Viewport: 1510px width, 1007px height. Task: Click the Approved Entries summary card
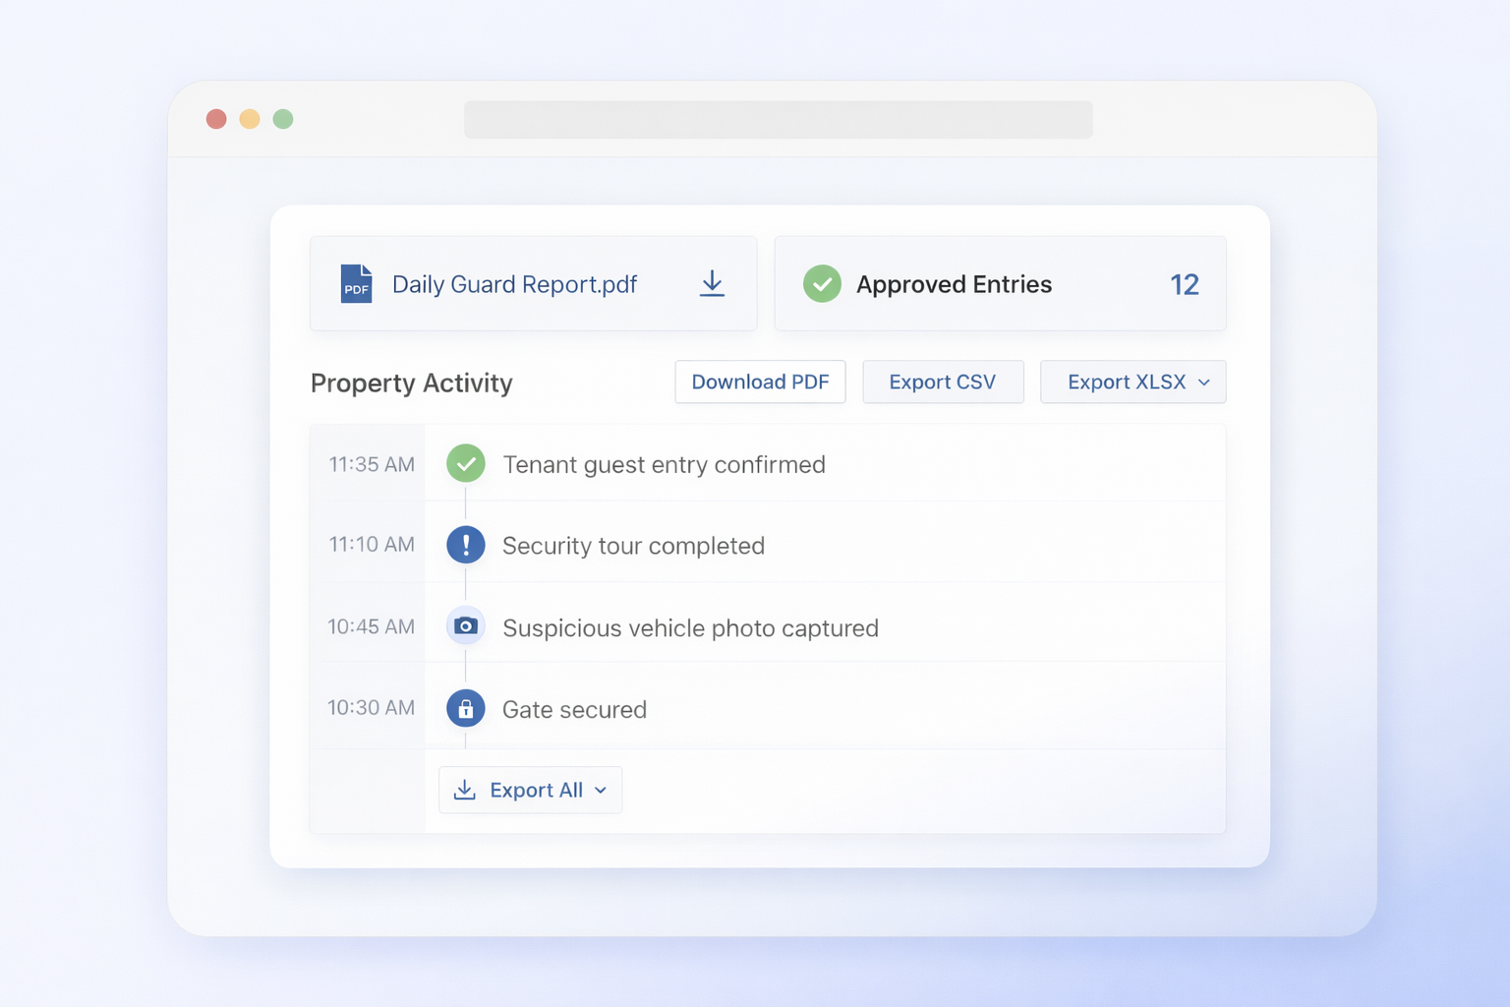coord(1000,283)
